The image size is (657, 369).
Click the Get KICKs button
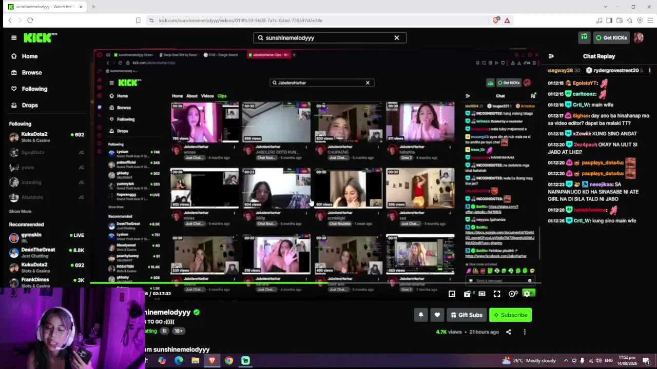(x=611, y=37)
